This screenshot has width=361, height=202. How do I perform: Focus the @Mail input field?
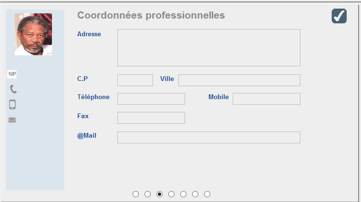pyautogui.click(x=209, y=138)
